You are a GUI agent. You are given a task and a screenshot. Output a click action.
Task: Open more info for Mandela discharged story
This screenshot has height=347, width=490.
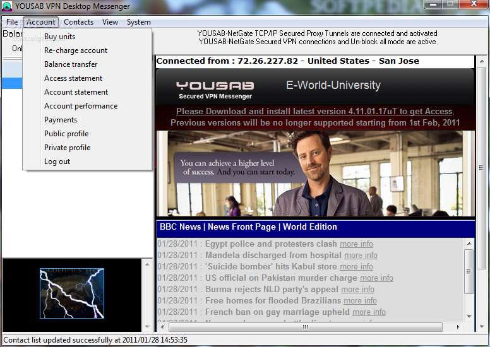pos(361,255)
